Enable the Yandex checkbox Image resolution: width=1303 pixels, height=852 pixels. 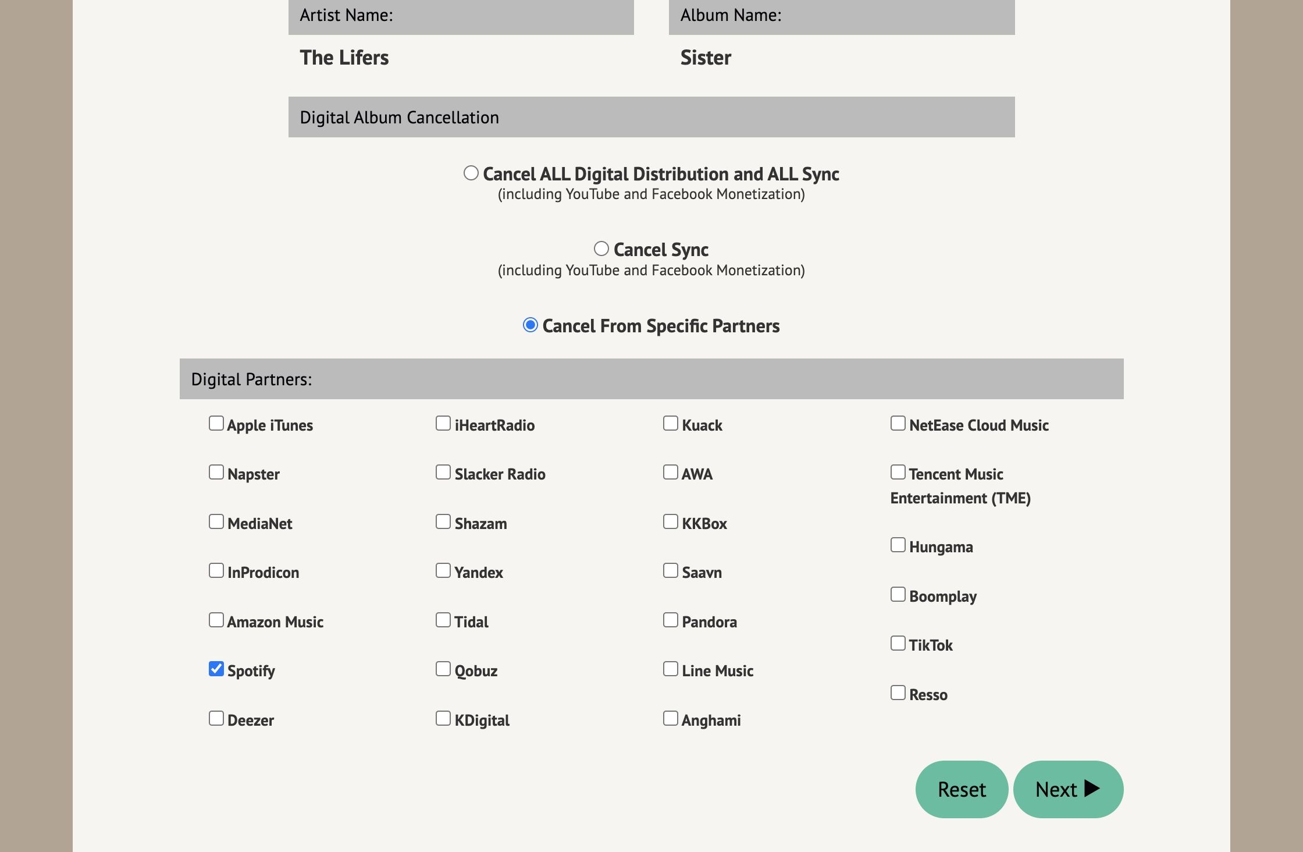click(x=443, y=570)
